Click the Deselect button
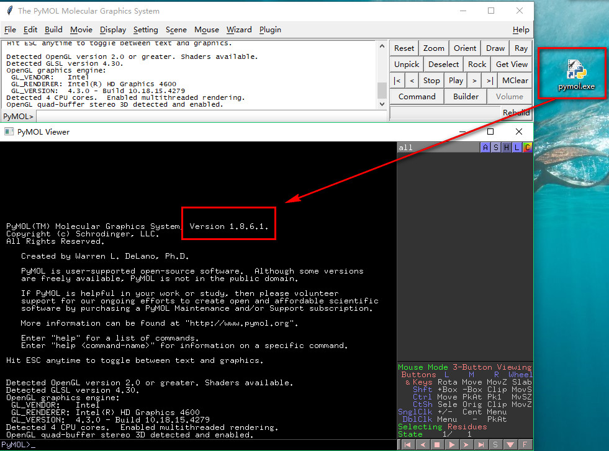609x451 pixels. pyautogui.click(x=443, y=65)
